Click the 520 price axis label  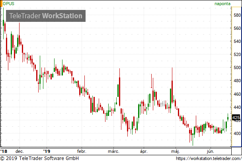point(237,54)
